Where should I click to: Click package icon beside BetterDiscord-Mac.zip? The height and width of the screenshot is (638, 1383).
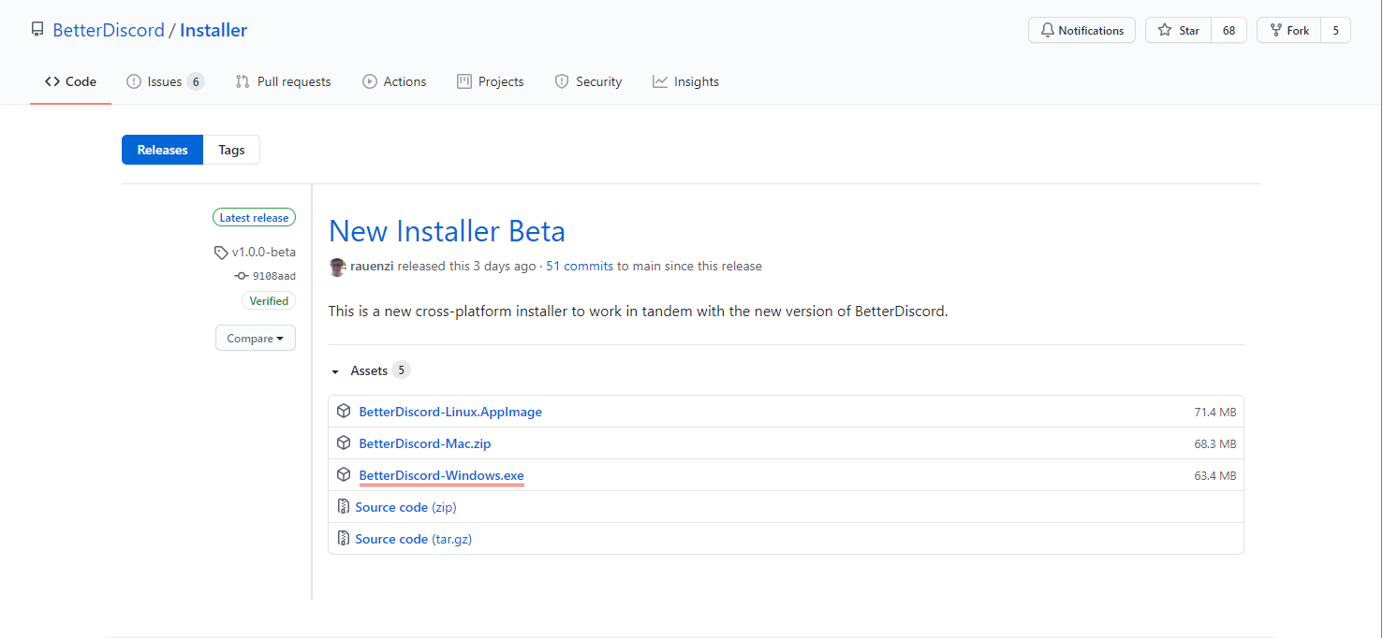pyautogui.click(x=344, y=442)
